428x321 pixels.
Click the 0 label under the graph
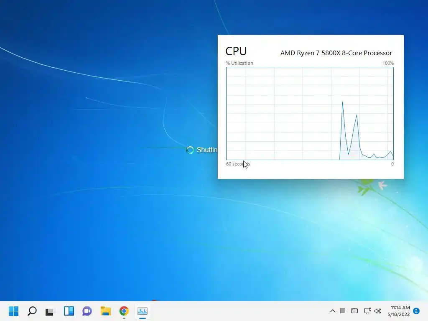click(x=392, y=164)
